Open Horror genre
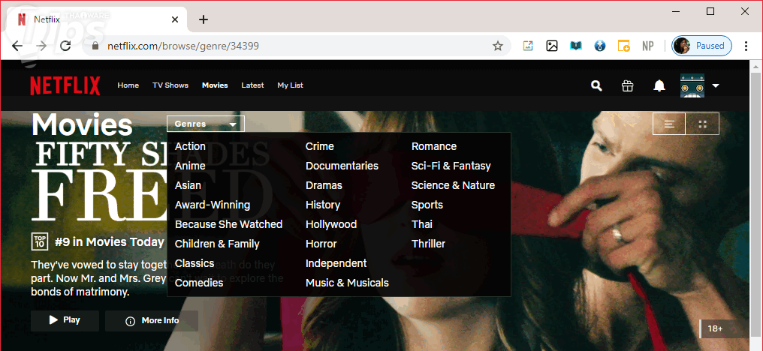Viewport: 763px width, 351px height. 321,244
